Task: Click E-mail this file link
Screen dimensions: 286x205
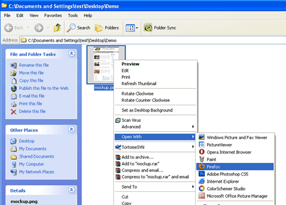Action: click(x=31, y=96)
